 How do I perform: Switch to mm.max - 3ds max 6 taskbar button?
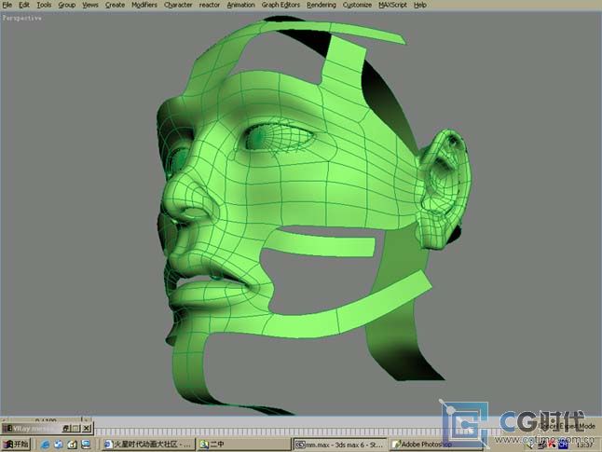click(340, 445)
